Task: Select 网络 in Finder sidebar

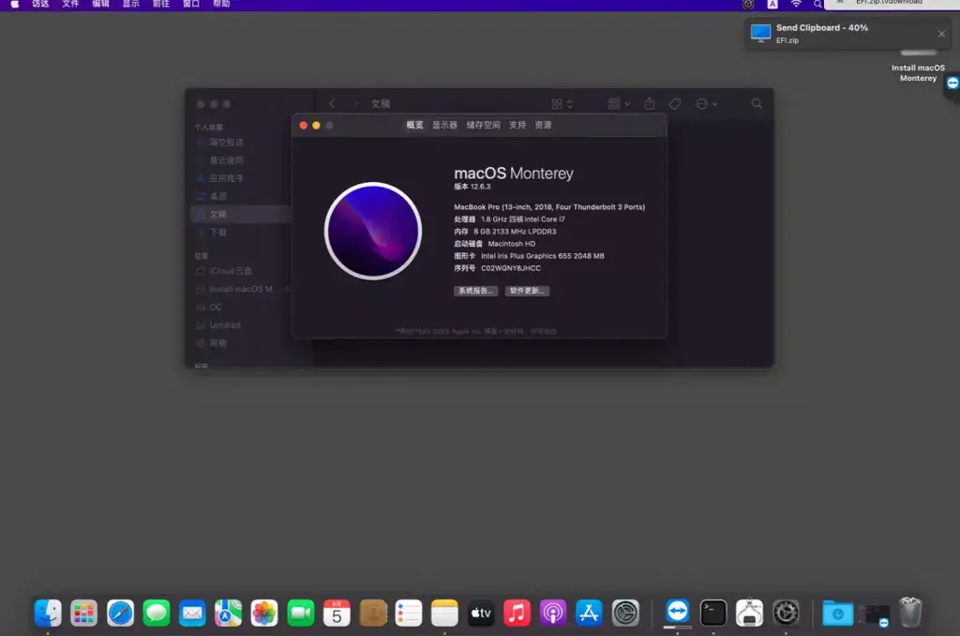Action: [x=240, y=343]
